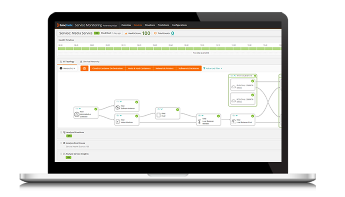The image size is (345, 197).
Task: Select the Load Balancer Pool node icon
Action: pos(233,121)
